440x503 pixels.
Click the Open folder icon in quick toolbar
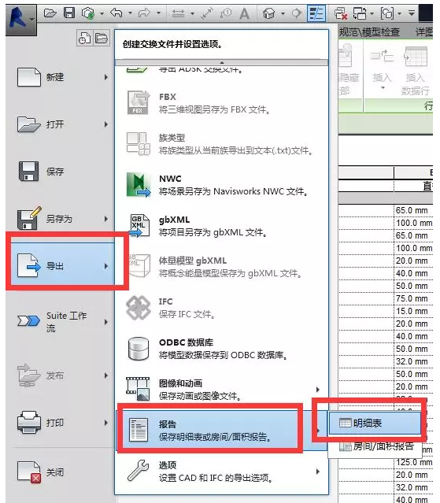[x=50, y=13]
